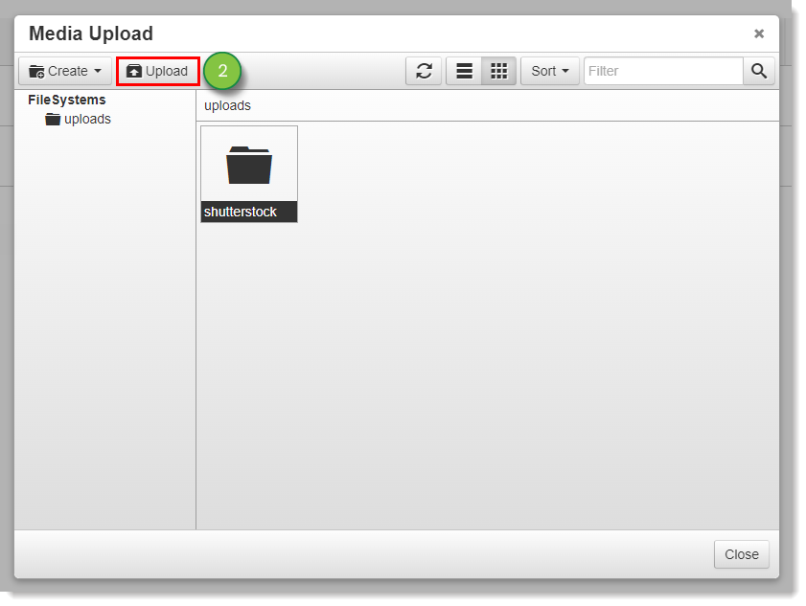
Task: Switch to list view
Action: click(464, 71)
